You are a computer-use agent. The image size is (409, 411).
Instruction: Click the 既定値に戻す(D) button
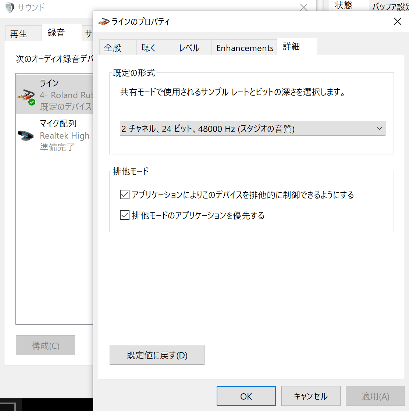pos(157,355)
